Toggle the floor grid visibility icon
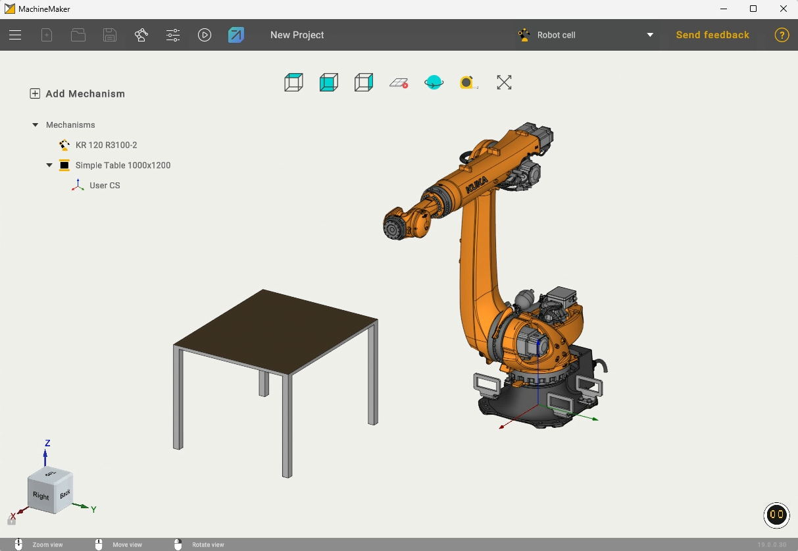This screenshot has height=551, width=798. point(399,83)
